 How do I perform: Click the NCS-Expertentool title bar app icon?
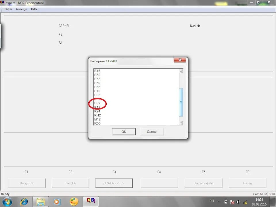tap(2, 3)
